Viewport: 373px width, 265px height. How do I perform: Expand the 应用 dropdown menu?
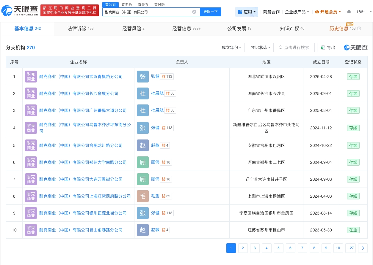[x=247, y=12]
